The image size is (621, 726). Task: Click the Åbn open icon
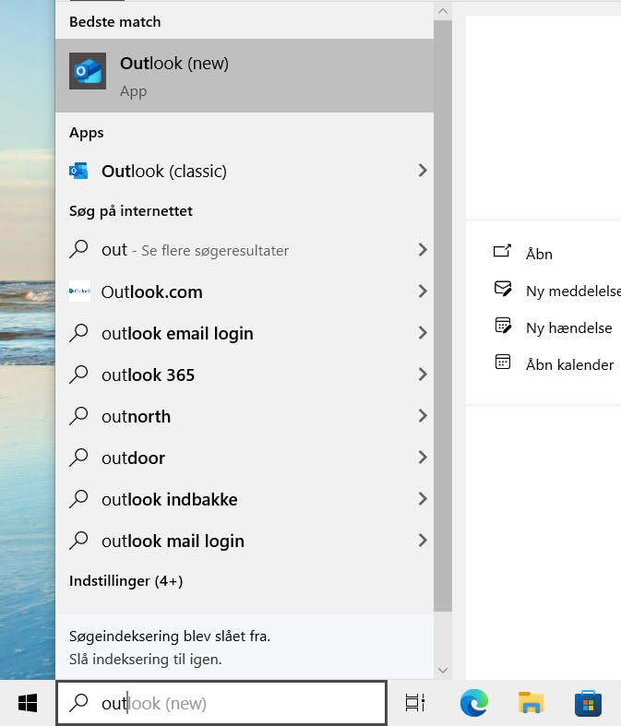coord(502,252)
